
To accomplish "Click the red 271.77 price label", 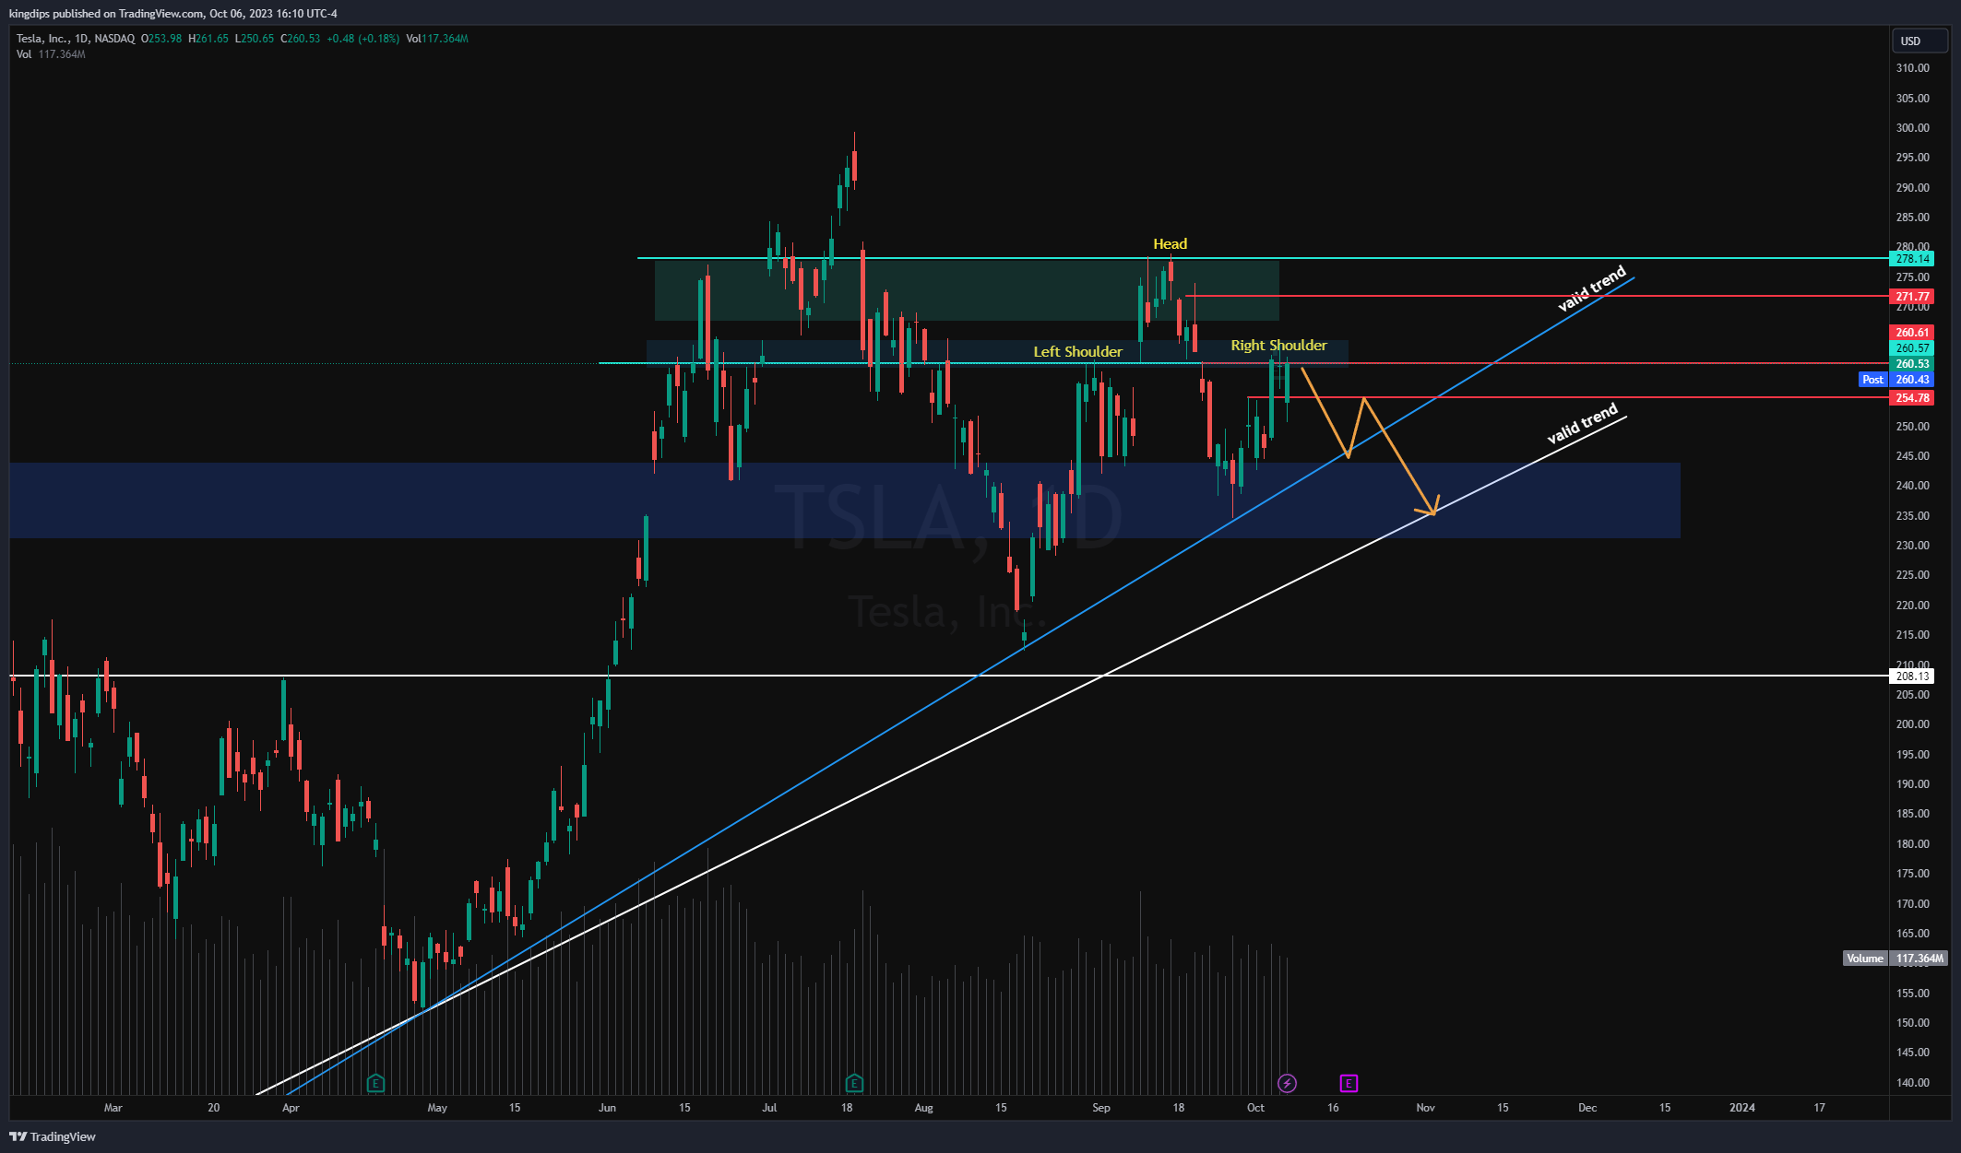I will click(1912, 297).
